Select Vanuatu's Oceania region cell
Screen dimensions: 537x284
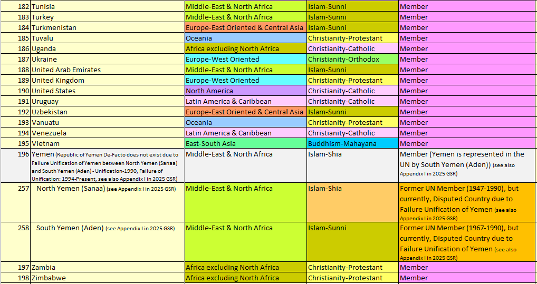coord(246,122)
